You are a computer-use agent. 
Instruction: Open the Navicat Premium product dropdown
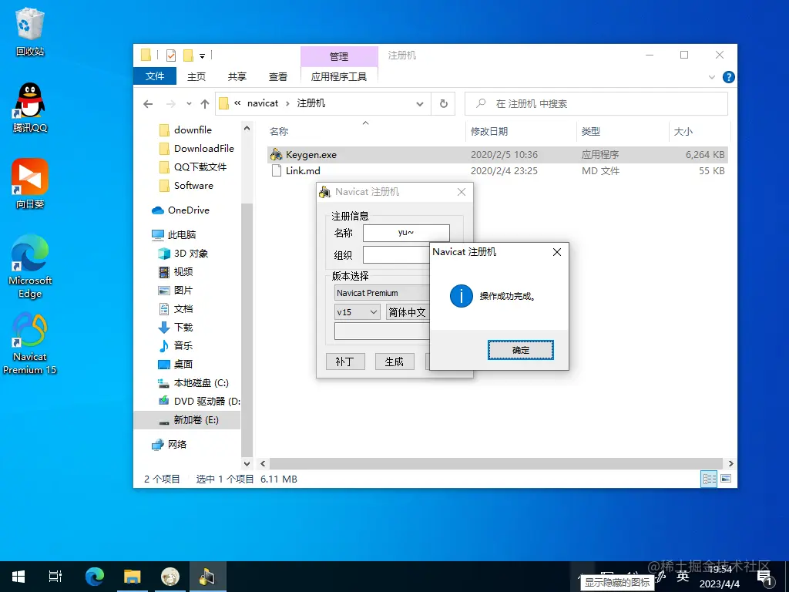point(382,293)
